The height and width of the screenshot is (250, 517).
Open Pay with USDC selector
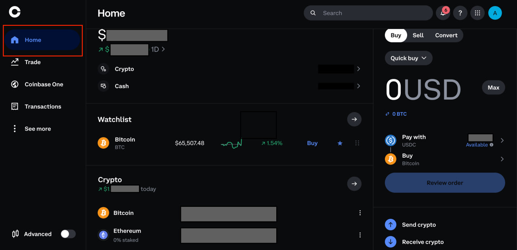445,140
